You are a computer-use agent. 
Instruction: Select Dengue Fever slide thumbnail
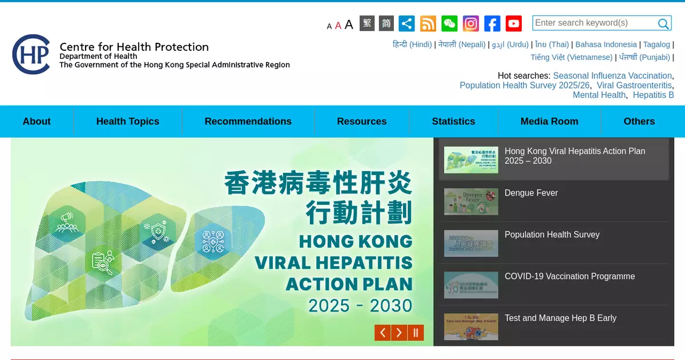[x=471, y=201]
